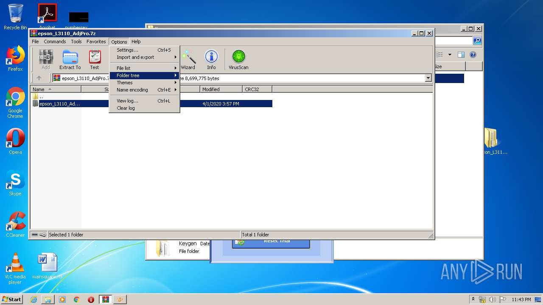
Task: Open the Tools menu
Action: pyautogui.click(x=76, y=42)
